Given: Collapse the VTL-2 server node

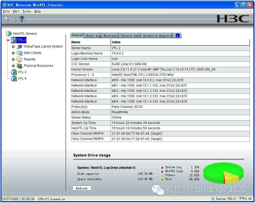Looking at the screenshot, I should click(8, 40).
